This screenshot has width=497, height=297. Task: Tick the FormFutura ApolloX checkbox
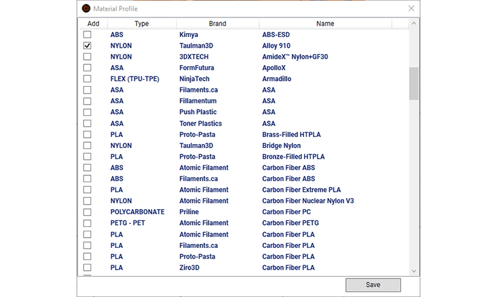[87, 68]
